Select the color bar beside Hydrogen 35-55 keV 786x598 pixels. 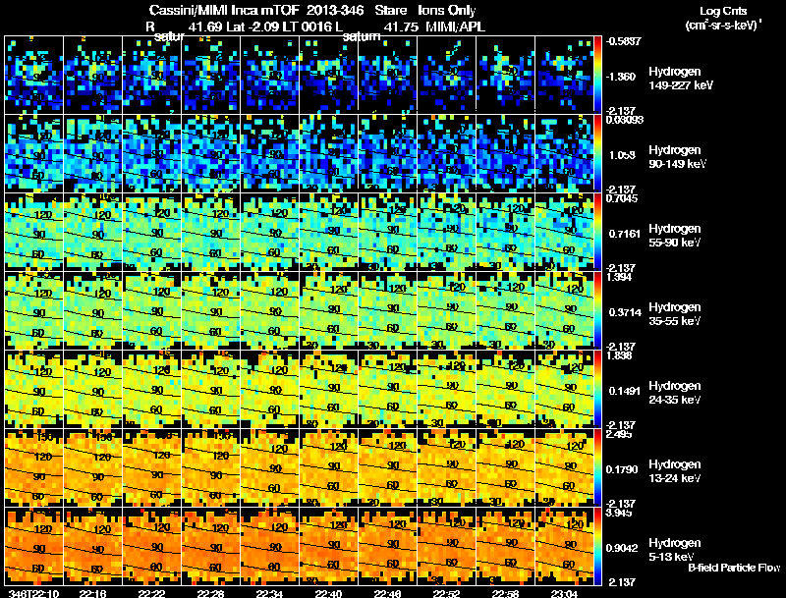pyautogui.click(x=597, y=310)
